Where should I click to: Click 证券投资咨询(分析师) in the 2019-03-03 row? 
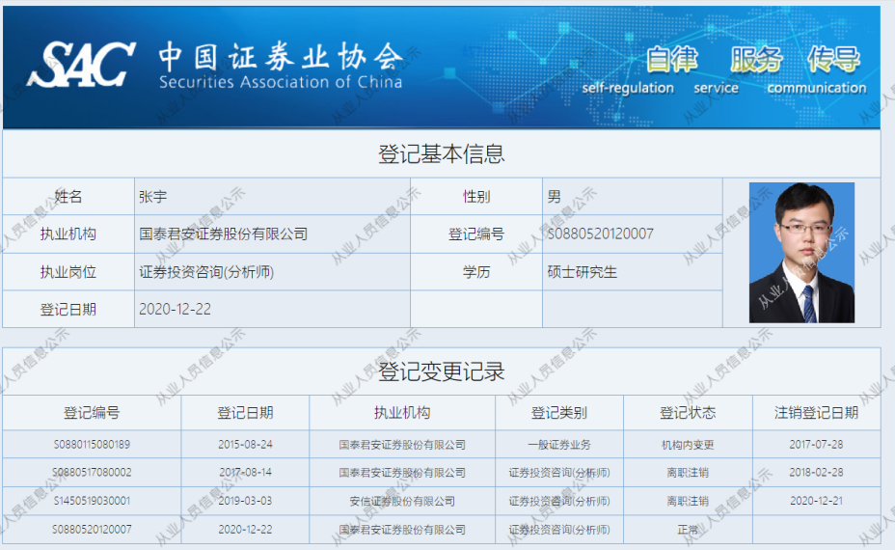(559, 501)
